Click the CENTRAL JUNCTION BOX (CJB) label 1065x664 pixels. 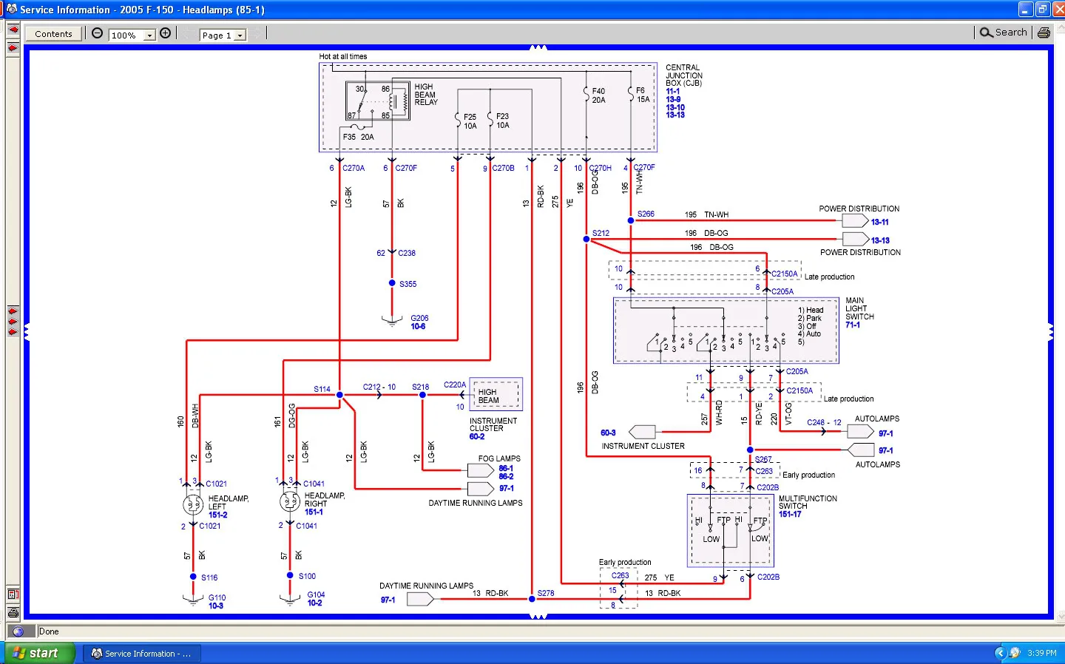pos(684,75)
